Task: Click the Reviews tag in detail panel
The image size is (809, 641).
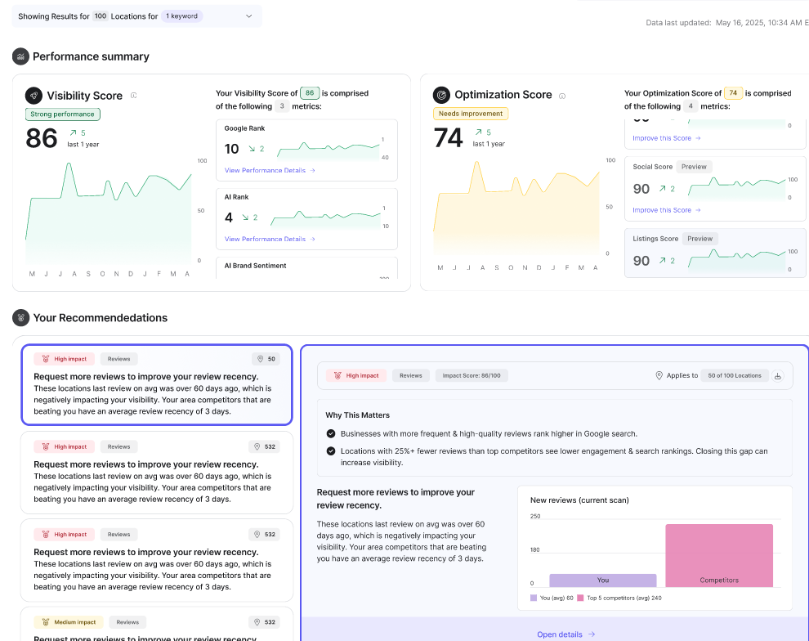Action: coord(410,376)
